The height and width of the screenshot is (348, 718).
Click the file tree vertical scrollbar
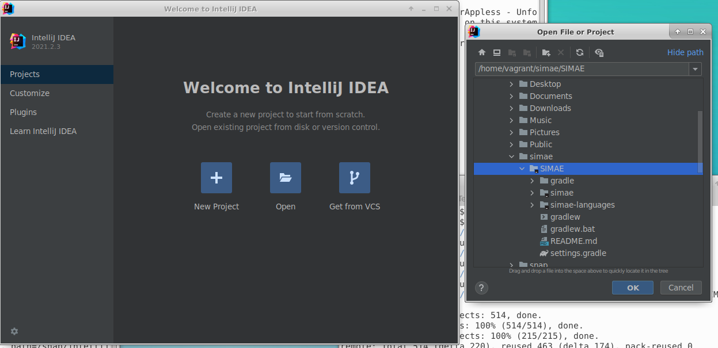[700, 142]
